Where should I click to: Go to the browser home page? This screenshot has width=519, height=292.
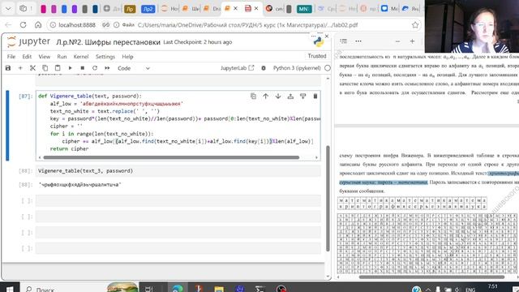coord(38,25)
